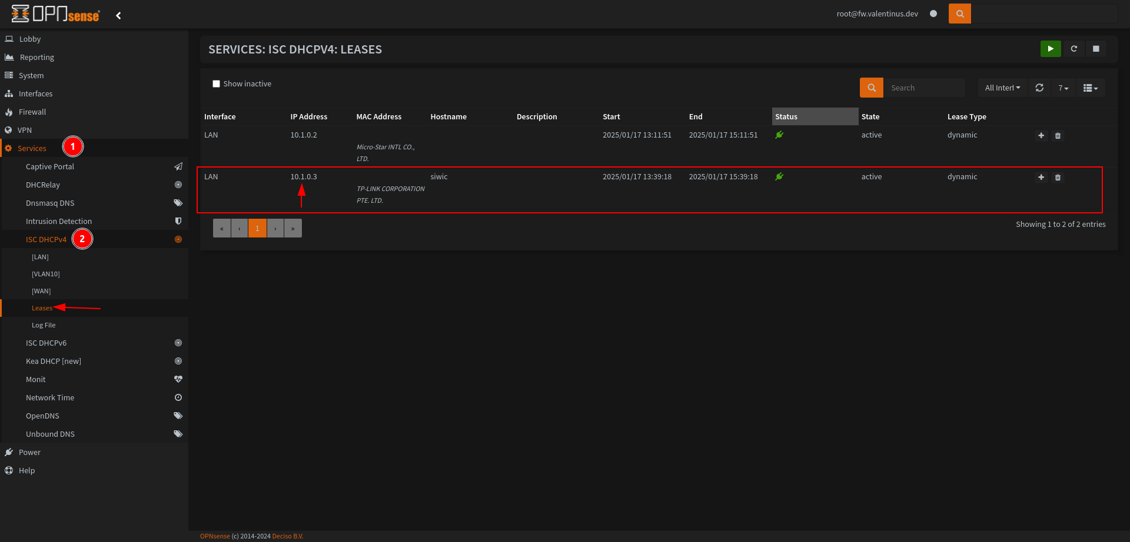Enable the Show inactive checkbox

click(216, 83)
